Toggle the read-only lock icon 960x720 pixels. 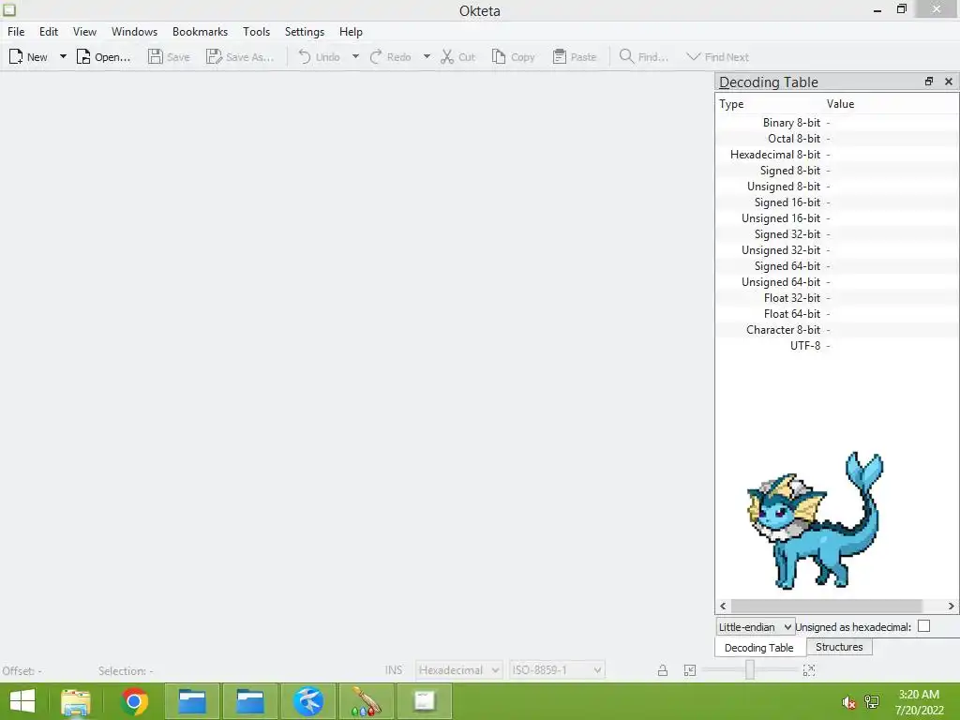(663, 670)
